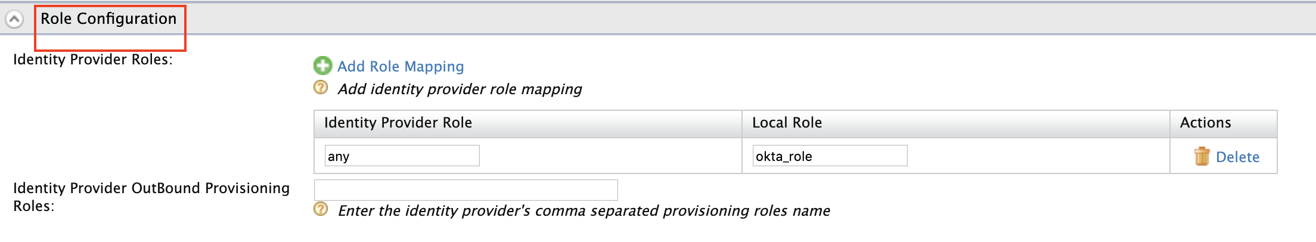The width and height of the screenshot is (1316, 242).
Task: Click the green plus Add Role icon
Action: click(x=322, y=66)
